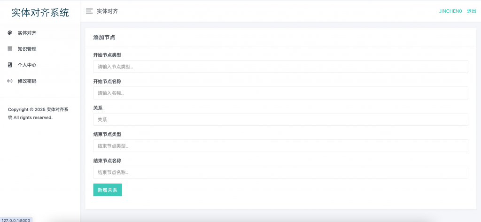Click the broadcast icon beside 修改密码
This screenshot has height=222, width=481.
10,81
